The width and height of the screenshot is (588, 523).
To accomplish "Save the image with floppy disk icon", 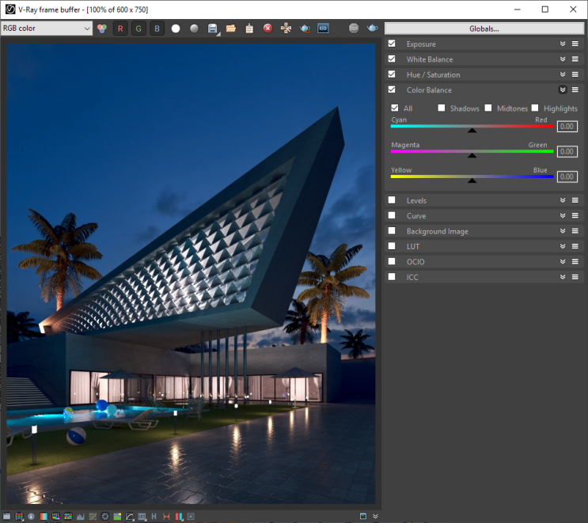I will [x=213, y=28].
